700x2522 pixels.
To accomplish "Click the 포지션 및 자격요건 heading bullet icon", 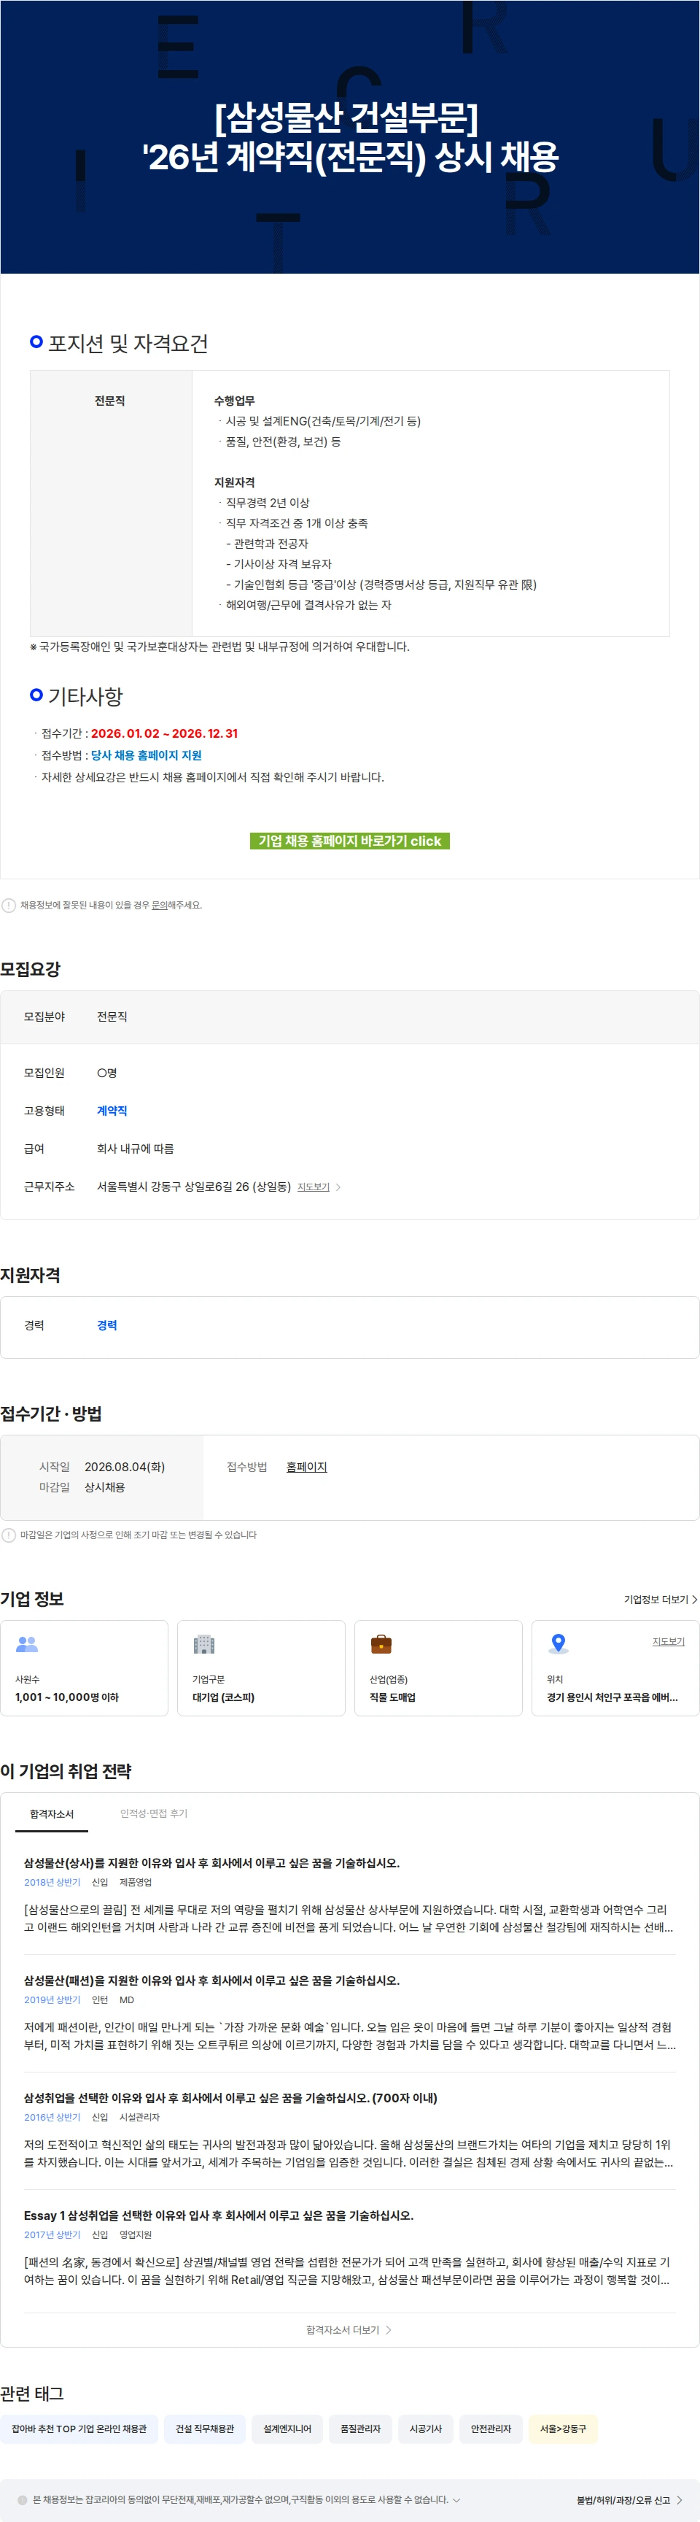I will tap(36, 342).
